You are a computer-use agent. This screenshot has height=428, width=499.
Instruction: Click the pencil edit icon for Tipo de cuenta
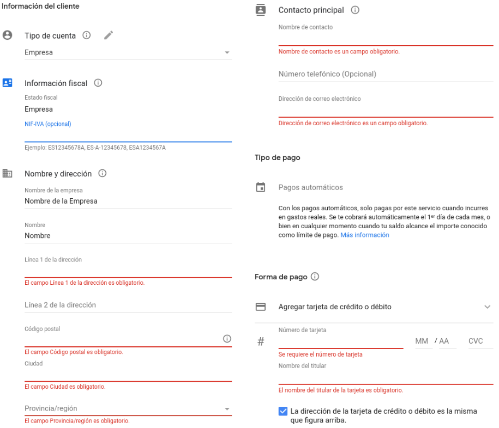[x=109, y=35]
